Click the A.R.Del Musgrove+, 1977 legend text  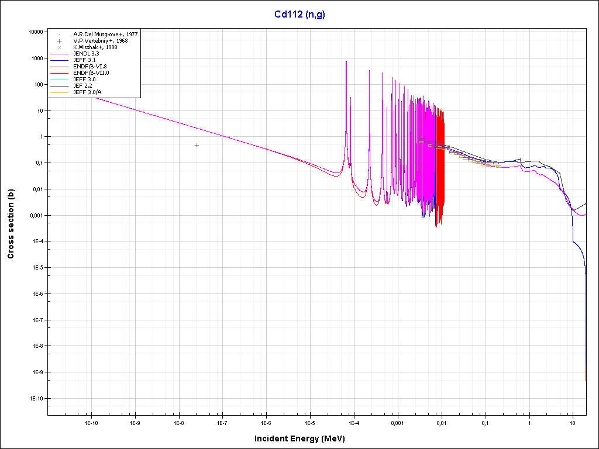tap(105, 34)
